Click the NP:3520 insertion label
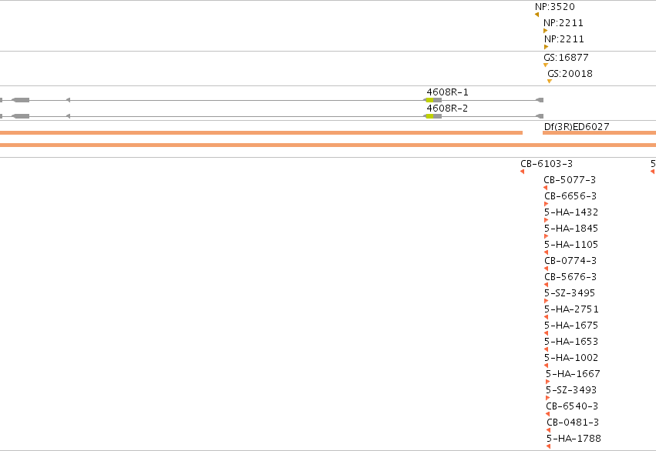Viewport: 656px width, 451px height. click(x=555, y=7)
